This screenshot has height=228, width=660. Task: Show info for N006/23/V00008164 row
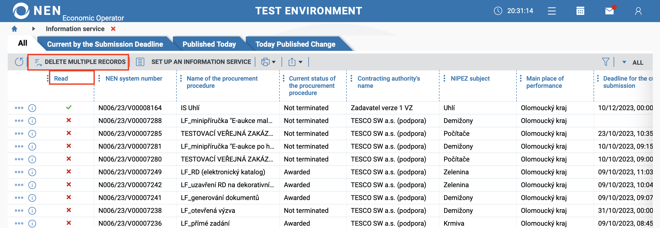(x=32, y=108)
